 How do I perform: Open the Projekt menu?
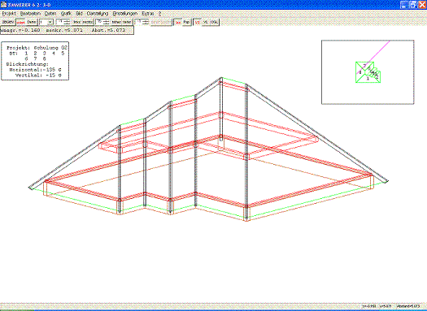[9, 13]
